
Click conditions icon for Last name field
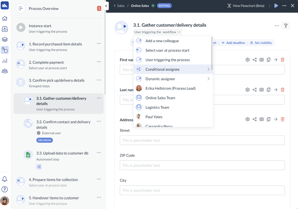254,90
